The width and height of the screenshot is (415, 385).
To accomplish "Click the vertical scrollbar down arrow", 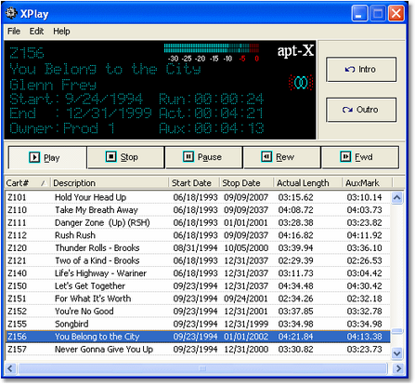I will pos(397,353).
